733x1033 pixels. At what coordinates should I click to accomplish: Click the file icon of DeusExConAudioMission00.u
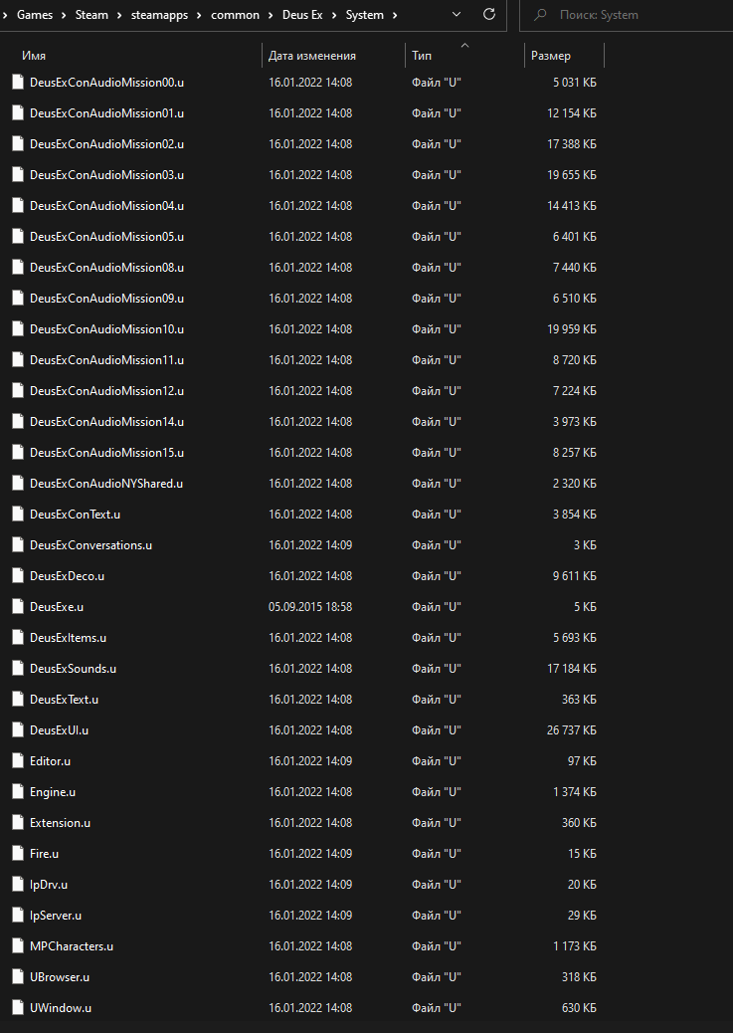tap(17, 83)
